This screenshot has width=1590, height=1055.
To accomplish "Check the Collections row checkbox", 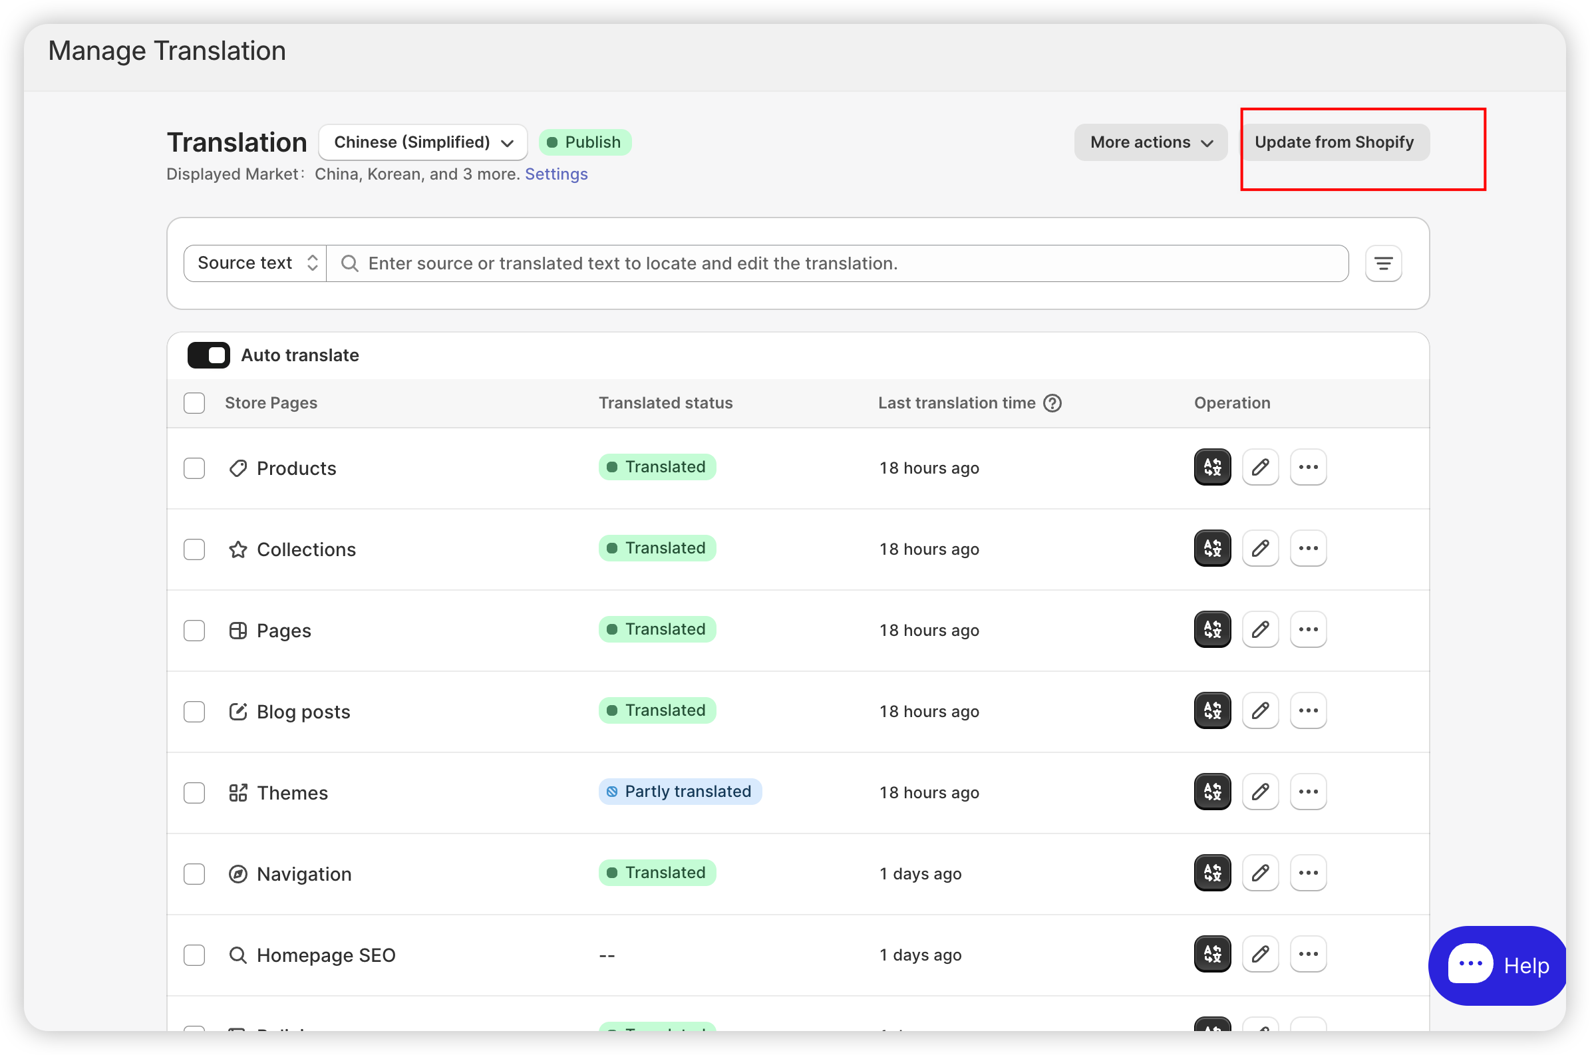I will coord(194,549).
